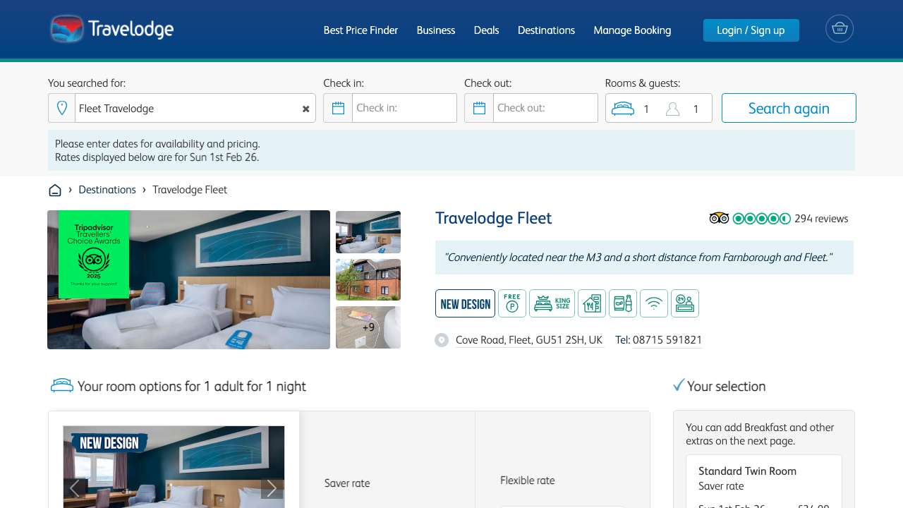
Task: Select the in-room refreshments amenity icon
Action: point(623,303)
